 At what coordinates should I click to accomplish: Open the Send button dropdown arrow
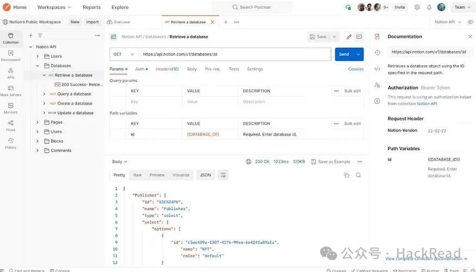358,54
